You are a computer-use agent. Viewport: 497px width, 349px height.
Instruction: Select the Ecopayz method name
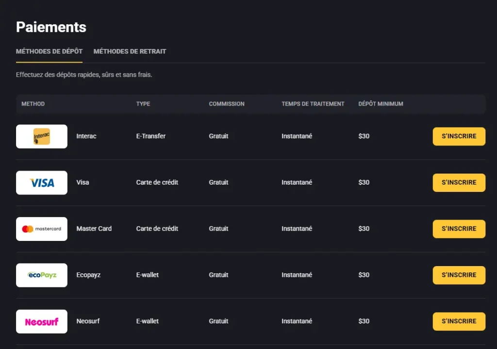(x=88, y=275)
